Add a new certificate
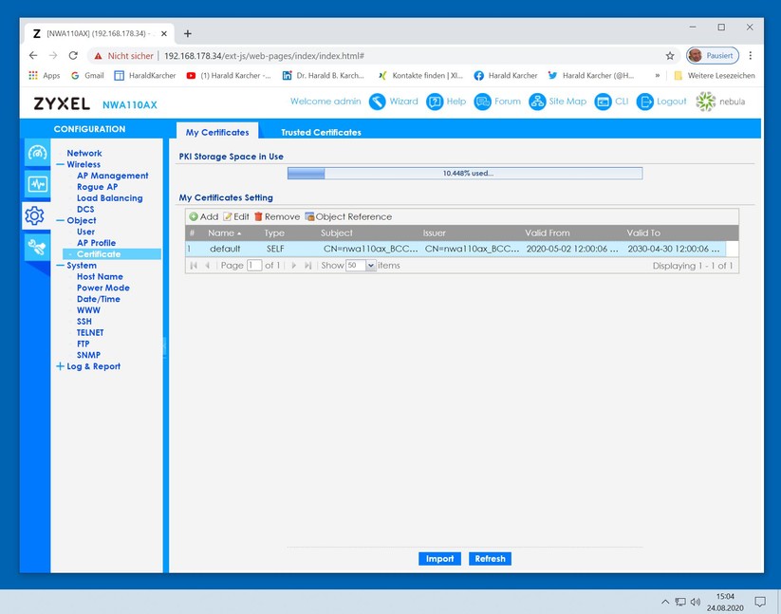The image size is (781, 614). (203, 216)
